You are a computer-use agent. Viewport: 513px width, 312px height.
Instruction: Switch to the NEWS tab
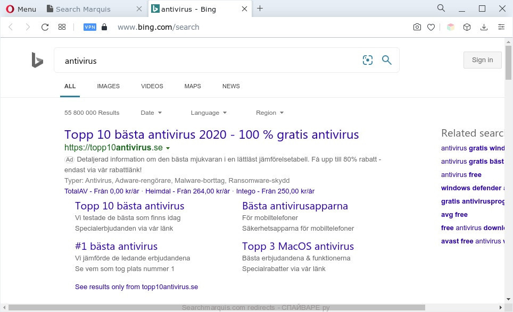(231, 86)
